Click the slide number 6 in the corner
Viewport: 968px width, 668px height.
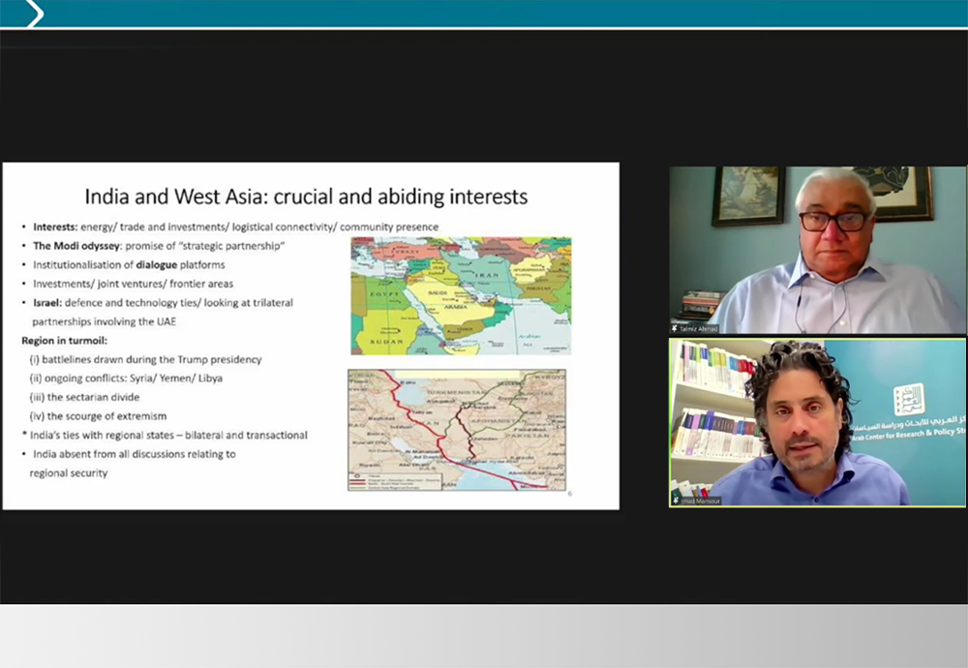570,494
